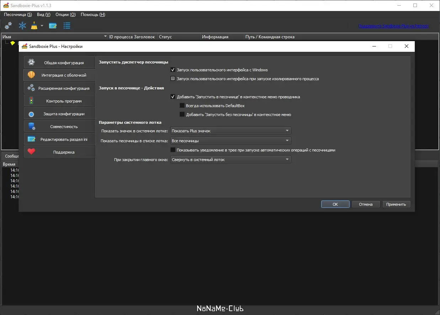Click the ini editor icon in toolbar
Viewport: 440px width, 315px height.
(x=53, y=26)
